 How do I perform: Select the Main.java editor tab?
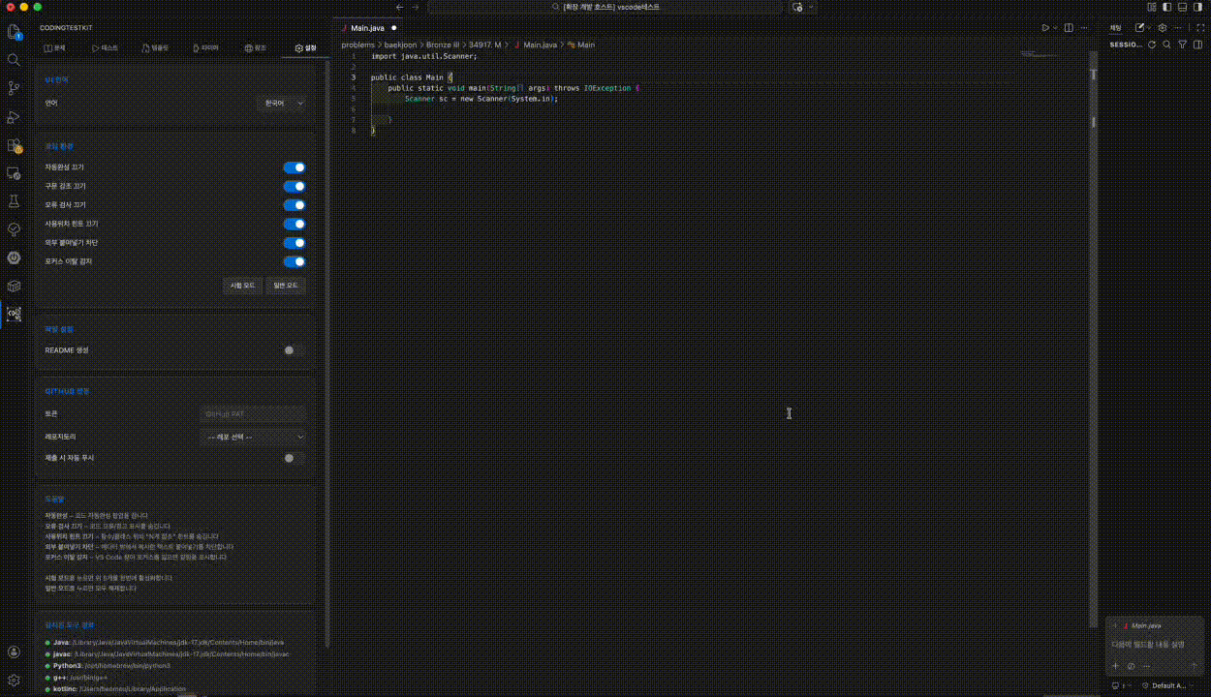click(x=367, y=28)
